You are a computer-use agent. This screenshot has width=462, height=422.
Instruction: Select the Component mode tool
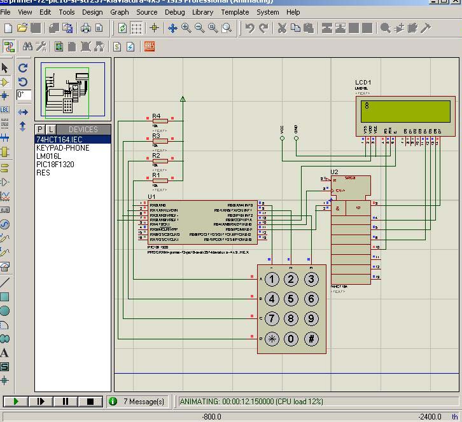click(x=5, y=82)
